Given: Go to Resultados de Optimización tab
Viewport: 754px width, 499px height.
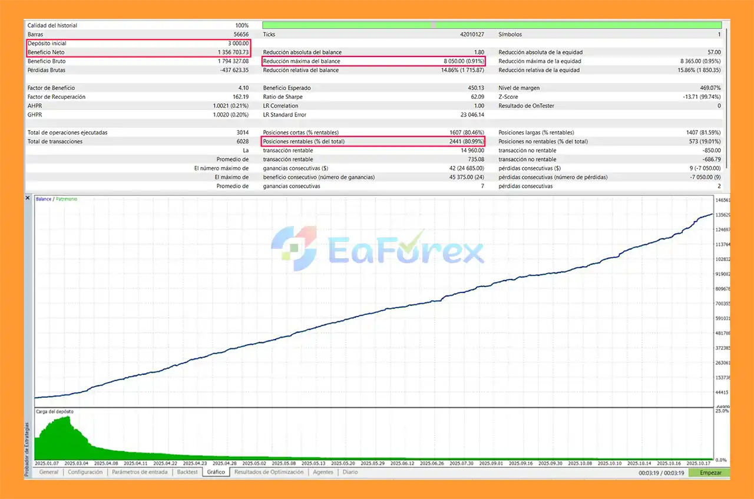Looking at the screenshot, I should tap(269, 472).
